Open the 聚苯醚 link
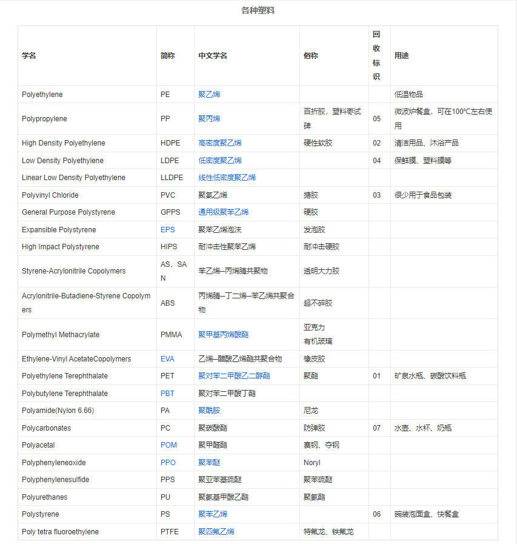 tap(209, 462)
